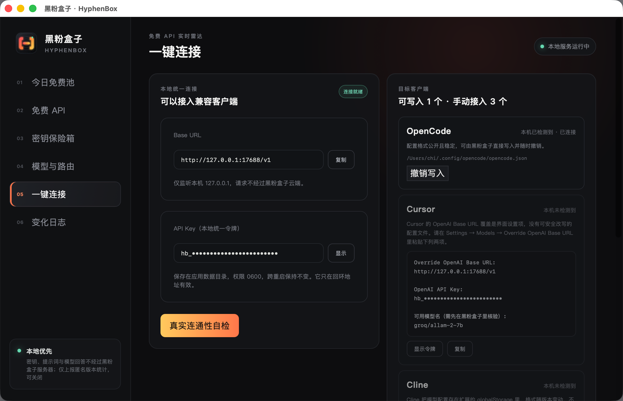Viewport: 623px width, 401px height.
Task: Run 真实连通性自检 connectivity check
Action: pyautogui.click(x=200, y=326)
